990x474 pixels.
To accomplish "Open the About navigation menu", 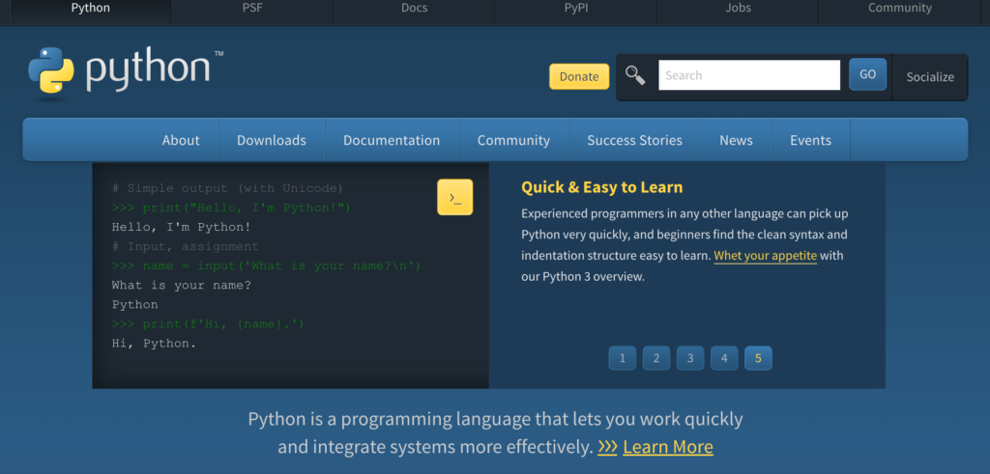I will point(181,140).
